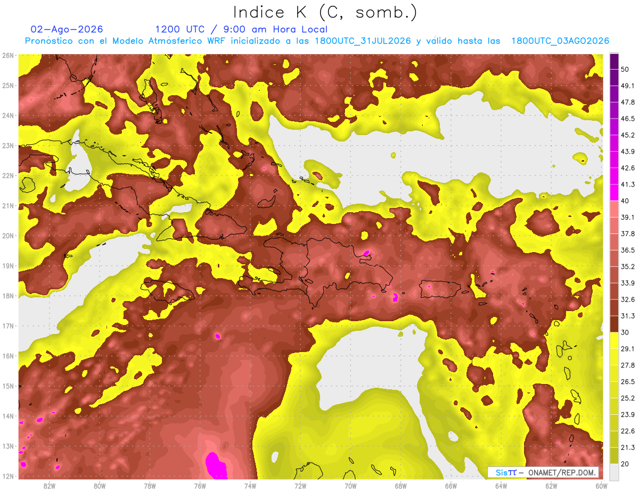Click longitude axis label "72W"
The width and height of the screenshot is (639, 493).
pyautogui.click(x=300, y=486)
